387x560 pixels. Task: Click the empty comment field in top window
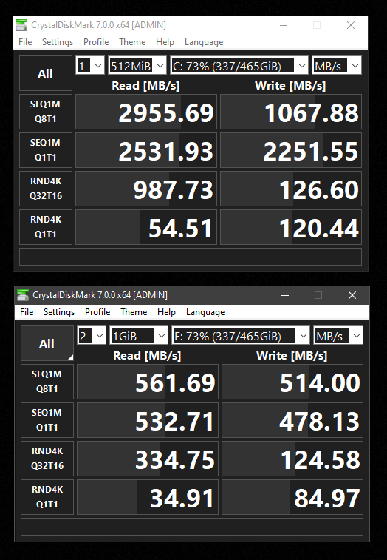pyautogui.click(x=191, y=257)
